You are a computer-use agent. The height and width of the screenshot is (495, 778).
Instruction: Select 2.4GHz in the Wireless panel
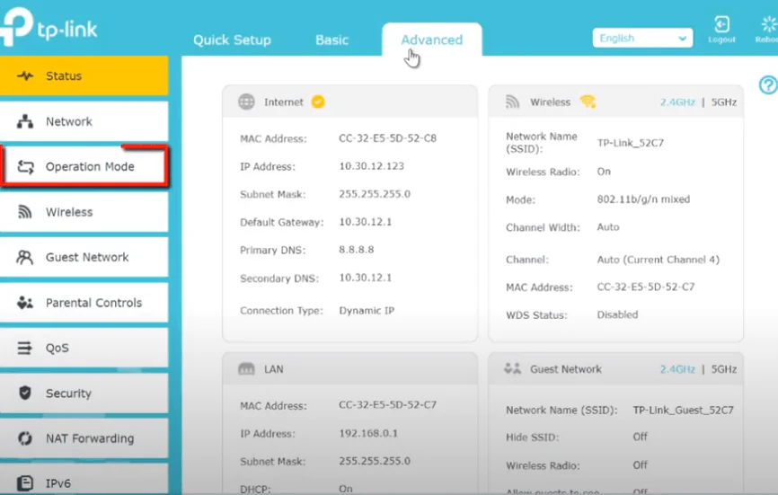677,102
